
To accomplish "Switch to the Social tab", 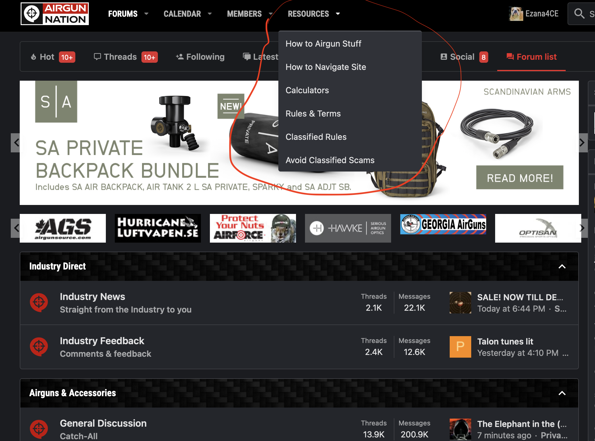I will 464,57.
